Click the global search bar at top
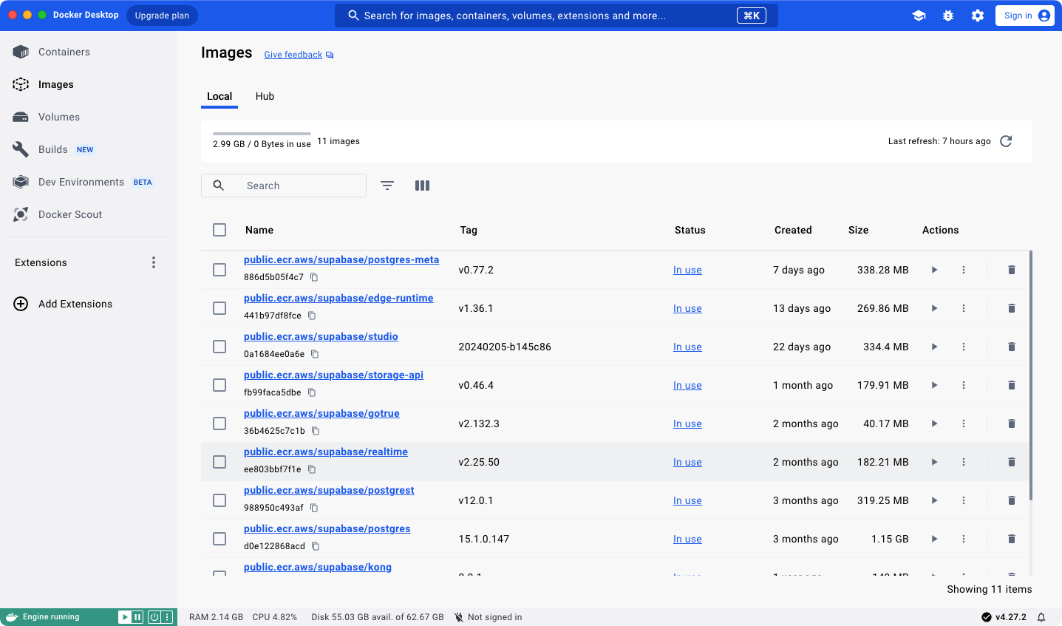The width and height of the screenshot is (1062, 626). [x=556, y=16]
